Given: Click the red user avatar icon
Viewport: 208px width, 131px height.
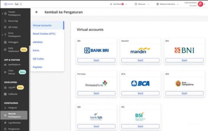Looking at the screenshot, I should coord(200,4).
